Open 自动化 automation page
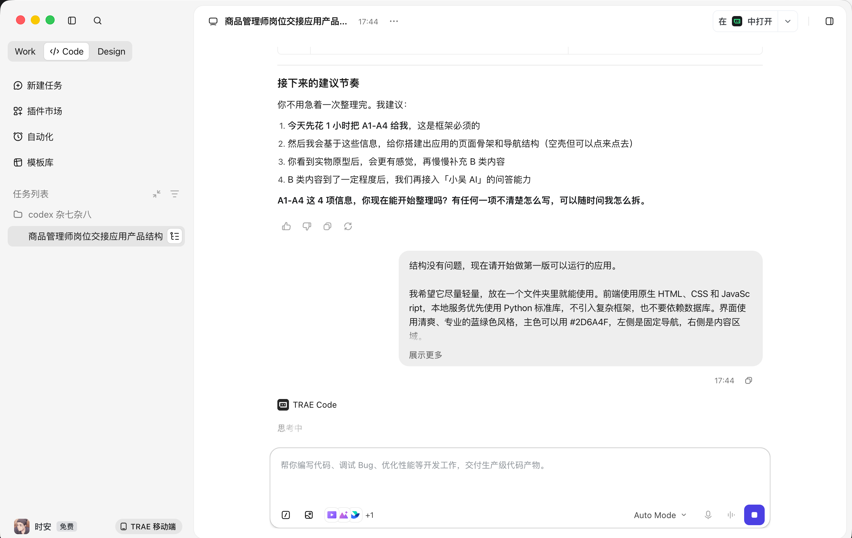 [x=33, y=136]
